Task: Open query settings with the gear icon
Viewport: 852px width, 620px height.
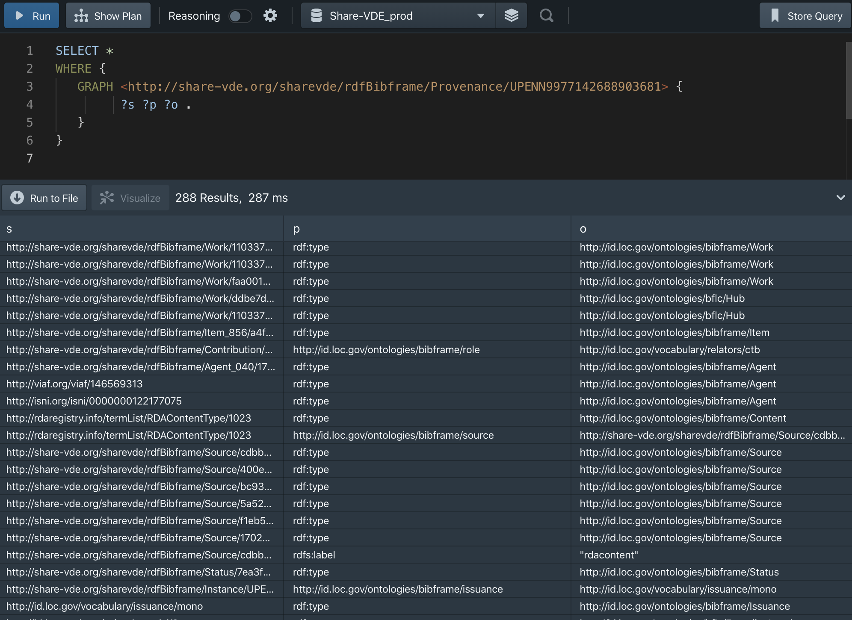Action: click(270, 15)
